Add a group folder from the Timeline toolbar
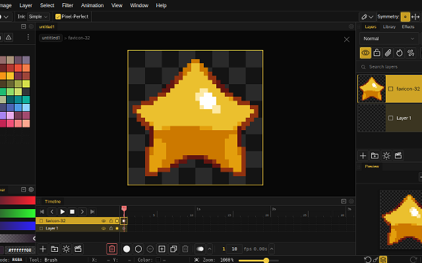Viewport: 422px width, 263px height. point(55,249)
